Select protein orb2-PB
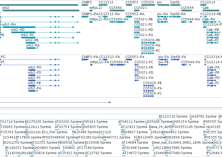The image size is (222, 157). tap(34, 83)
